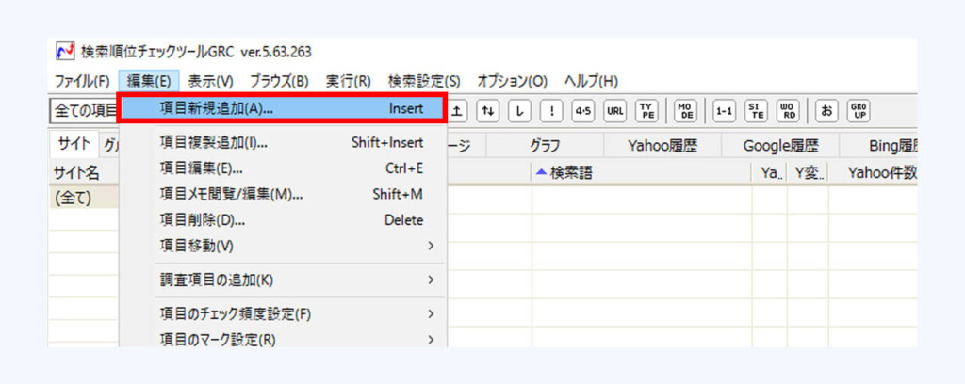Open the ヘルプ(H) menu
The image size is (965, 384).
coord(592,81)
